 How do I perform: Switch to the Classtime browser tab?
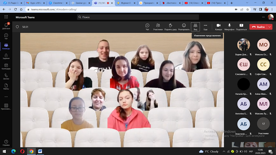pyautogui.click(x=58, y=3)
